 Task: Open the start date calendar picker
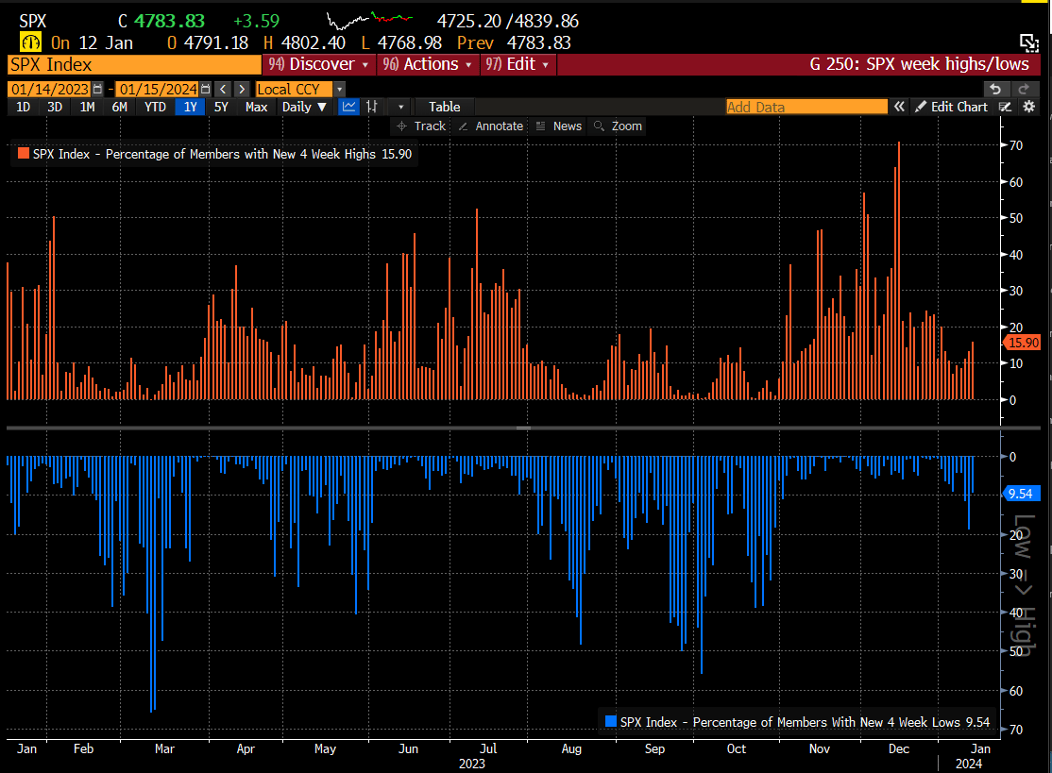tap(98, 89)
